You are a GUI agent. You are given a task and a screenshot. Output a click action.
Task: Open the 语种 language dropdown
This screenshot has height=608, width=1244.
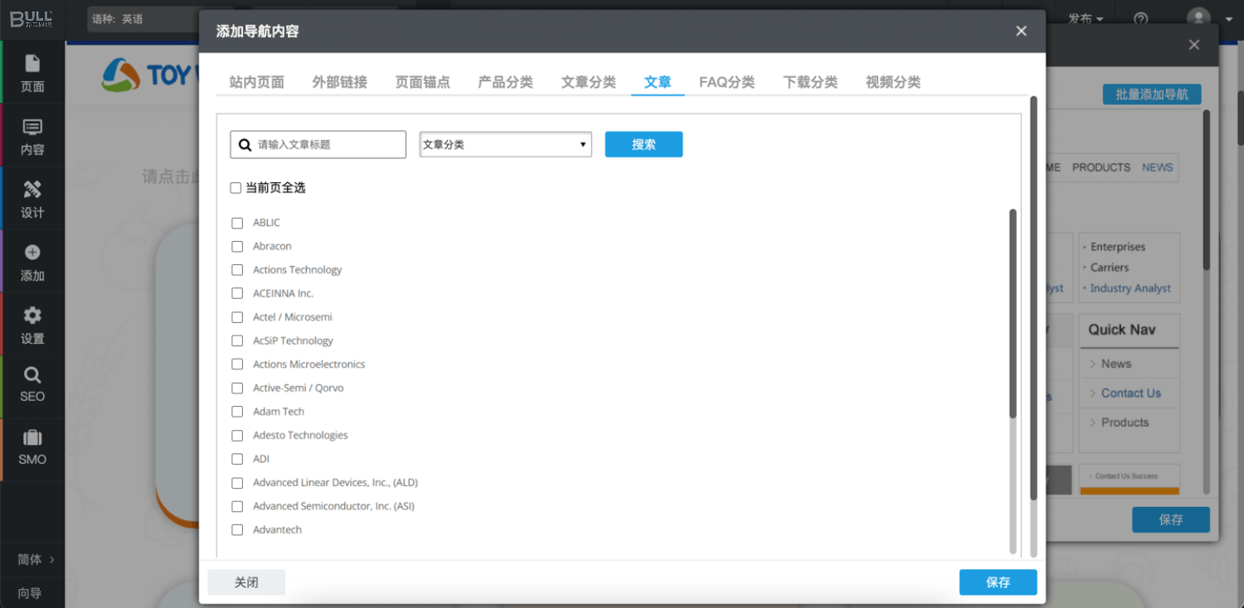(x=158, y=19)
